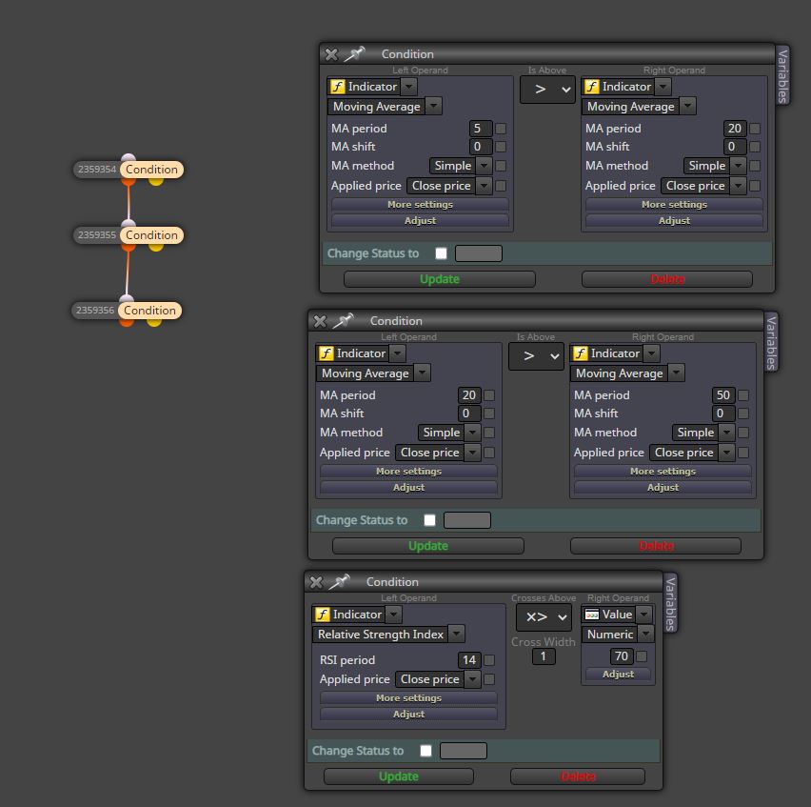Enable Change Status to checkbox in RSI panel
This screenshot has width=811, height=807.
click(426, 751)
